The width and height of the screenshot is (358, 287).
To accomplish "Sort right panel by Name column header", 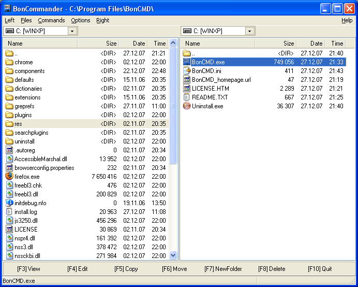I will click(x=218, y=43).
